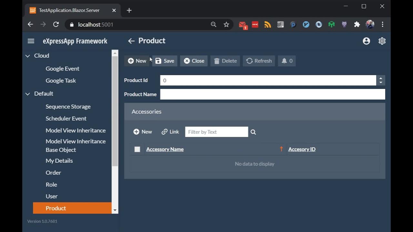The height and width of the screenshot is (232, 413).
Task: Decrease Product Id with the spinner down arrow
Action: click(x=381, y=82)
